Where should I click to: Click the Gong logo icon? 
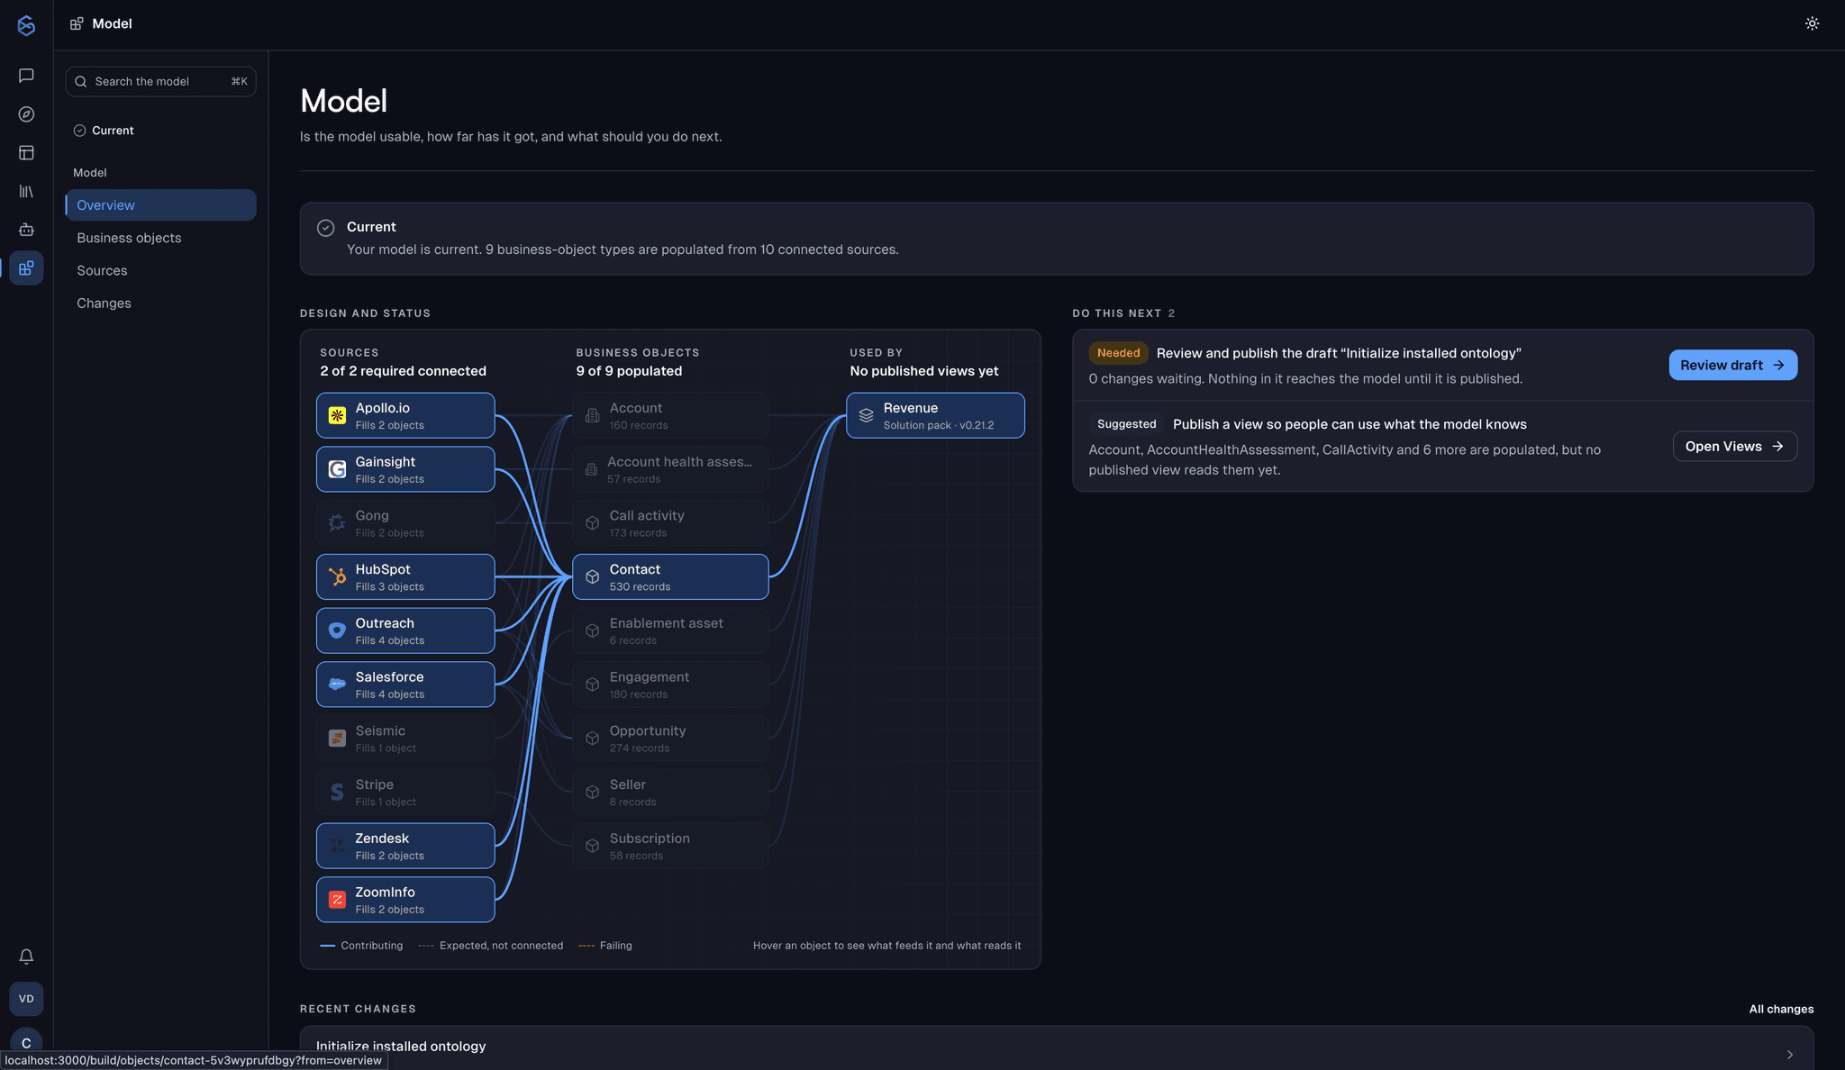337,523
